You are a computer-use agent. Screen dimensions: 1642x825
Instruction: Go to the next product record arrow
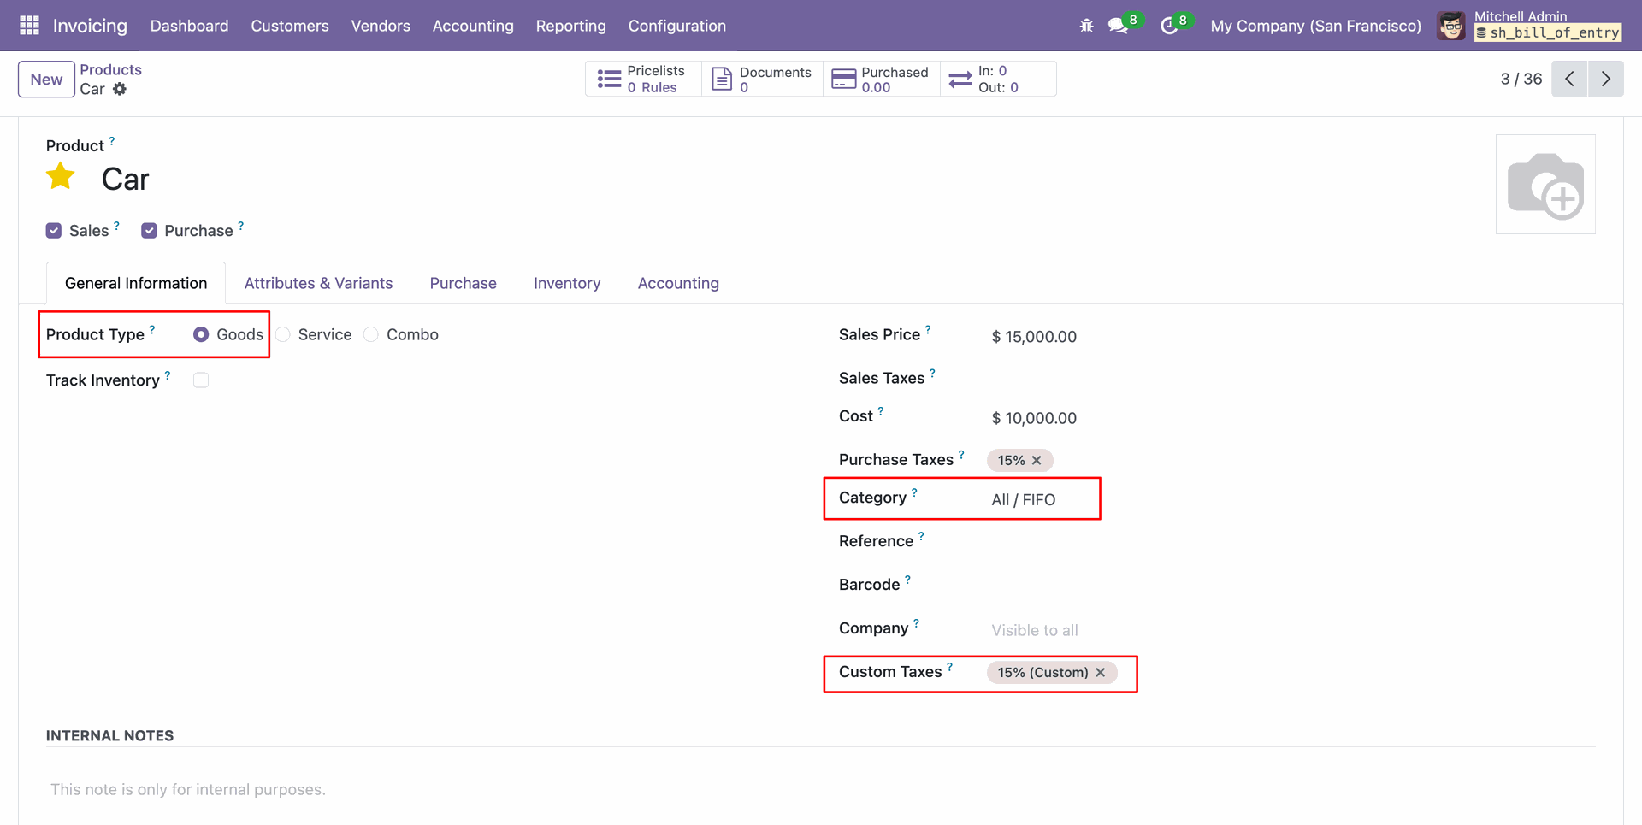tap(1605, 79)
